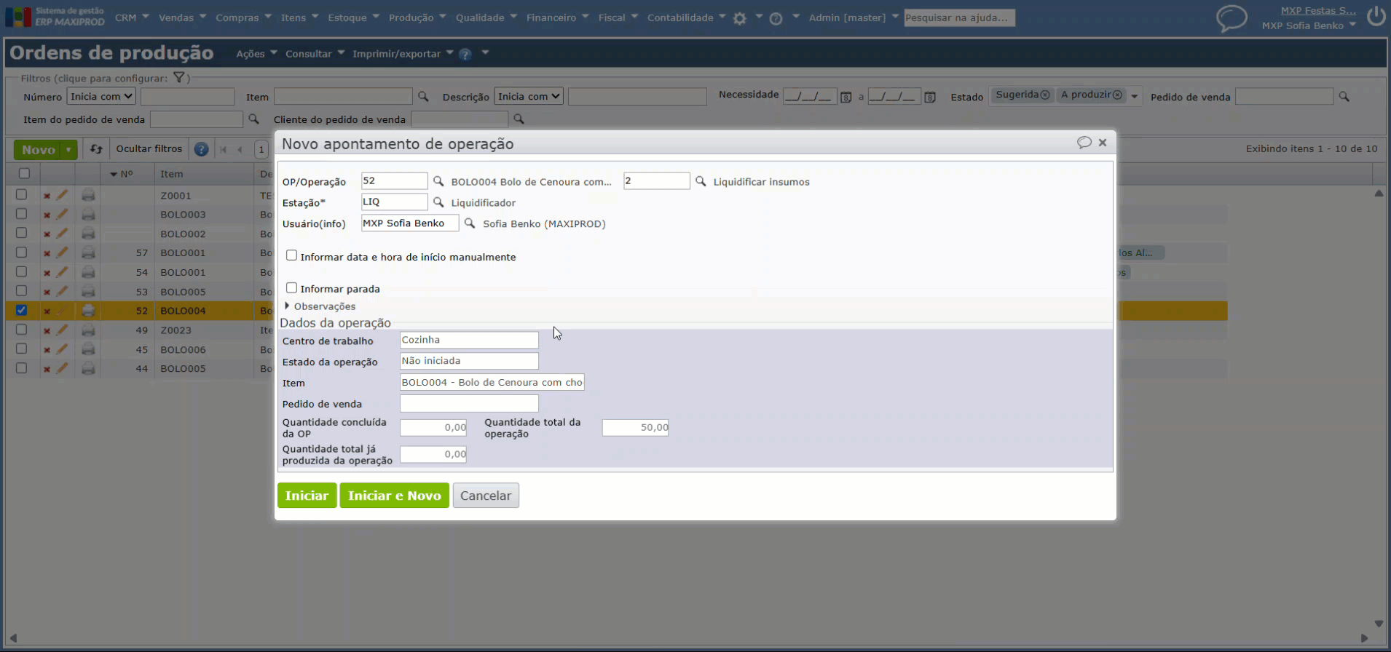Select the checkbox for row BOLO003
Image resolution: width=1391 pixels, height=652 pixels.
tap(21, 214)
